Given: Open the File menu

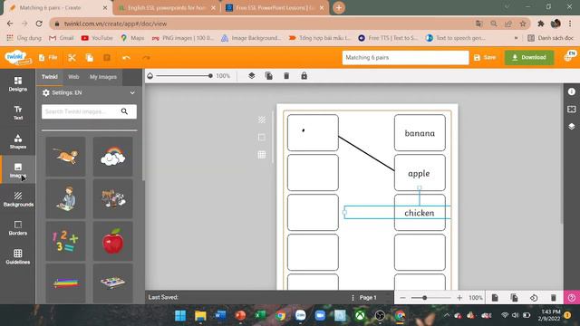Looking at the screenshot, I should (x=48, y=58).
